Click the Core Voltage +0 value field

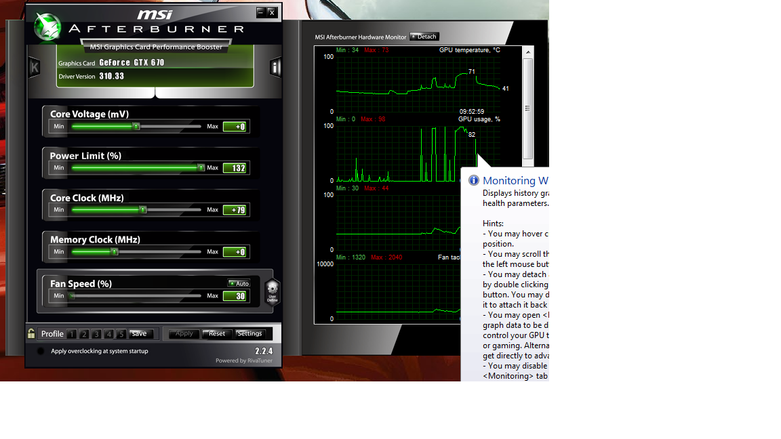coord(235,127)
